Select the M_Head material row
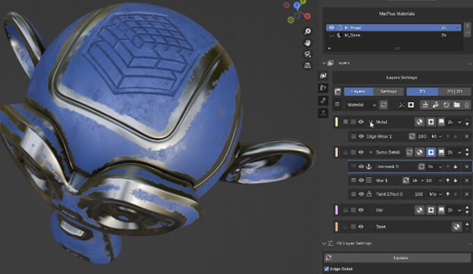 point(394,27)
